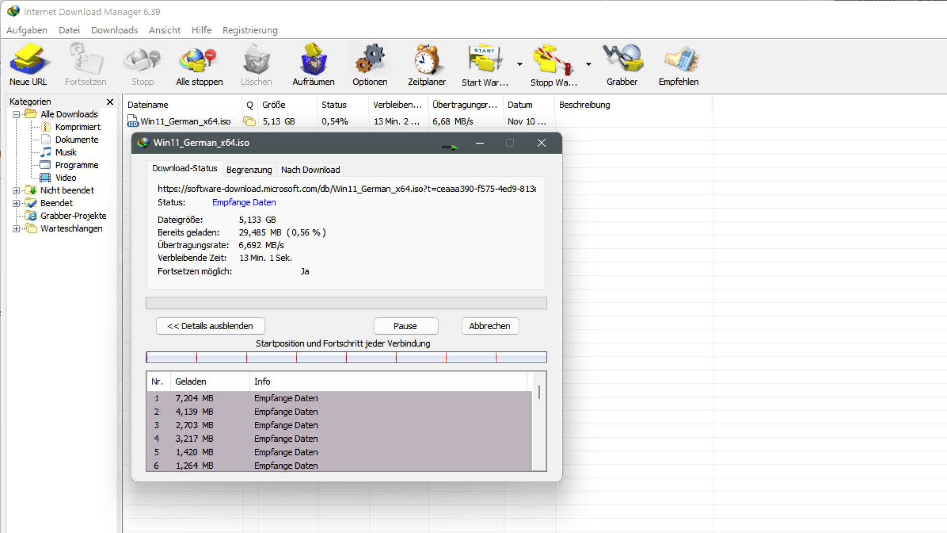
Task: Open the Datei menu
Action: coord(69,30)
